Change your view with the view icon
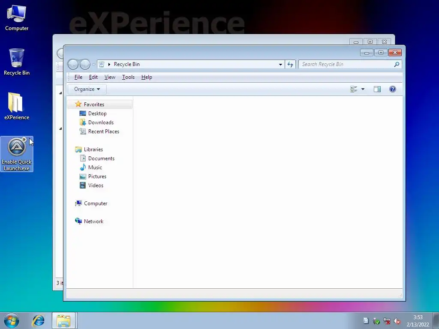The image size is (439, 329). 354,89
